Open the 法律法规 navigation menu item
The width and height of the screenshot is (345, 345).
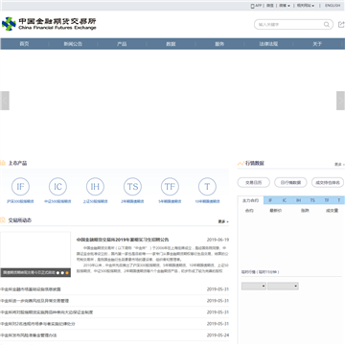pos(268,44)
